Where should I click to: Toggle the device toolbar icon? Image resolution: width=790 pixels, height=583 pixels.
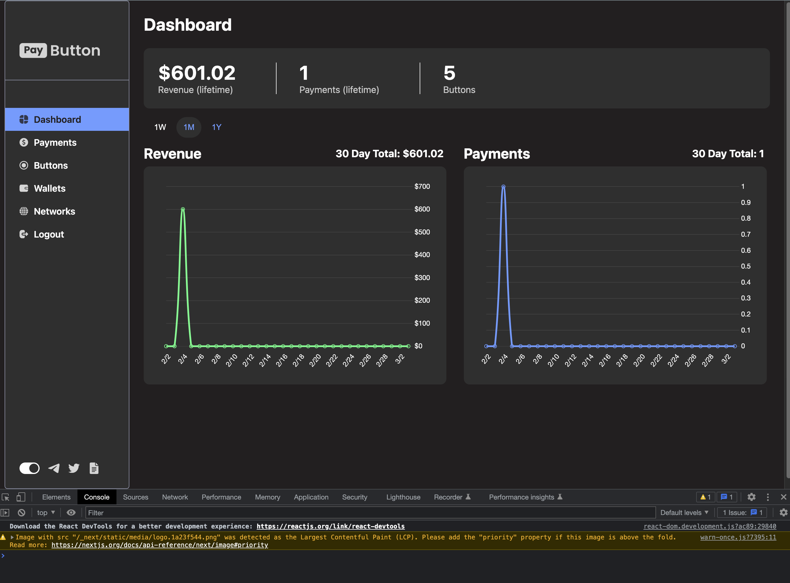coord(21,497)
